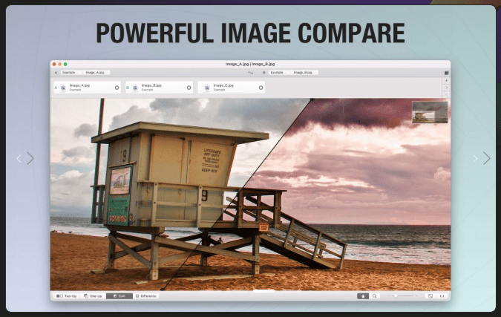Click the Image_B.jpg file icon in its card

point(135,88)
